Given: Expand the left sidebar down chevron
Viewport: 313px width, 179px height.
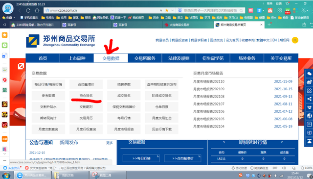Looking at the screenshot, I should (4, 154).
